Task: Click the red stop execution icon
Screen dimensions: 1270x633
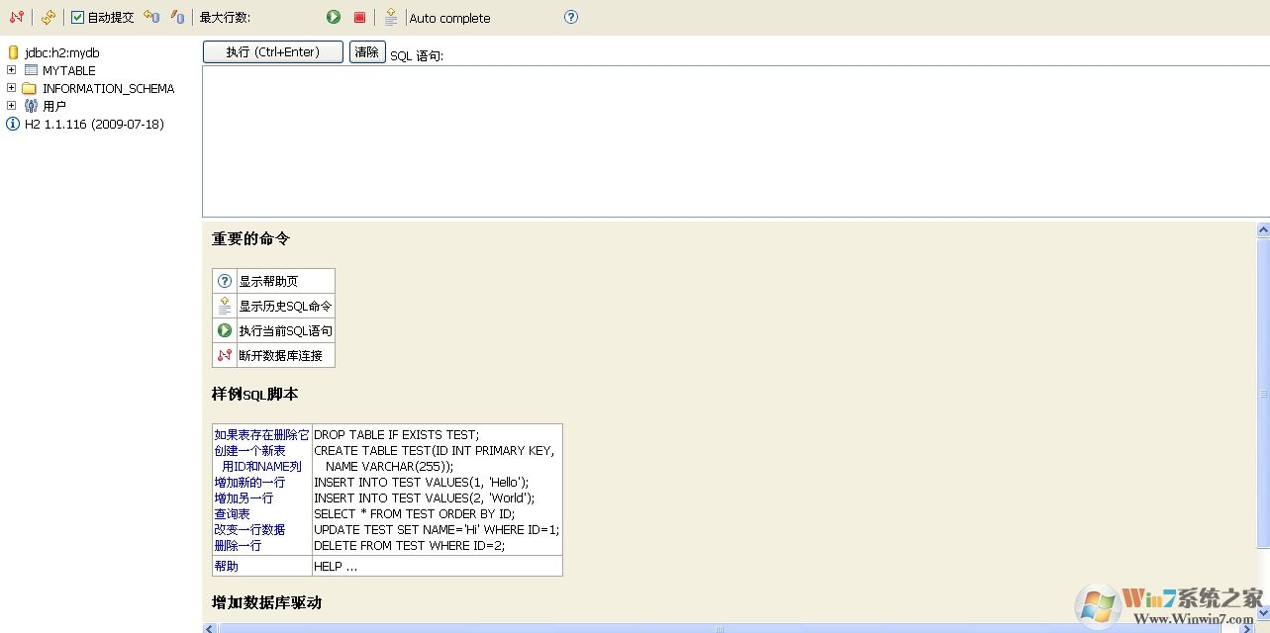Action: [x=358, y=17]
